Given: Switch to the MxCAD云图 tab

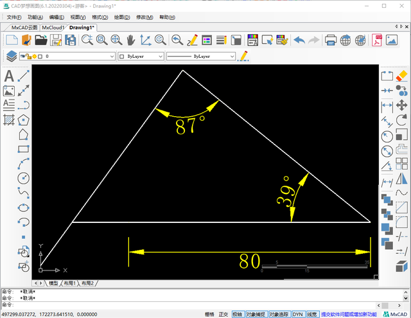Looking at the screenshot, I should coord(24,28).
